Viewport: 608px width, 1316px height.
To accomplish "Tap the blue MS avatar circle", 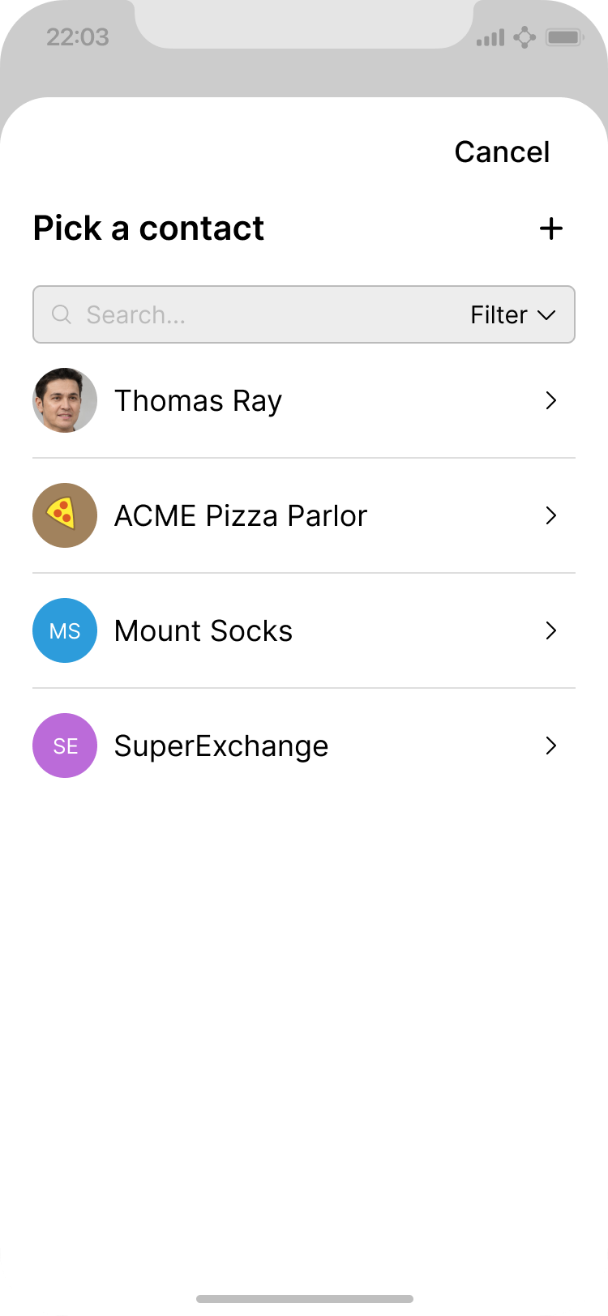I will (65, 630).
